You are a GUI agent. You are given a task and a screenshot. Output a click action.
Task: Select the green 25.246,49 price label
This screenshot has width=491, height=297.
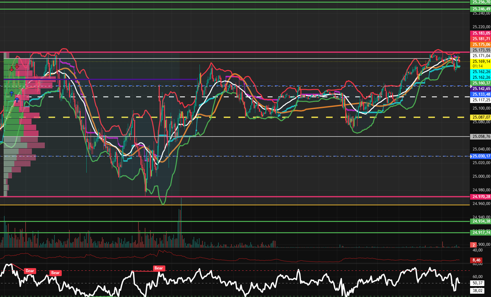(481, 9)
